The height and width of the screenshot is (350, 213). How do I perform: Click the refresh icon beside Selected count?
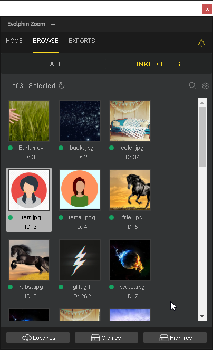[x=61, y=85]
